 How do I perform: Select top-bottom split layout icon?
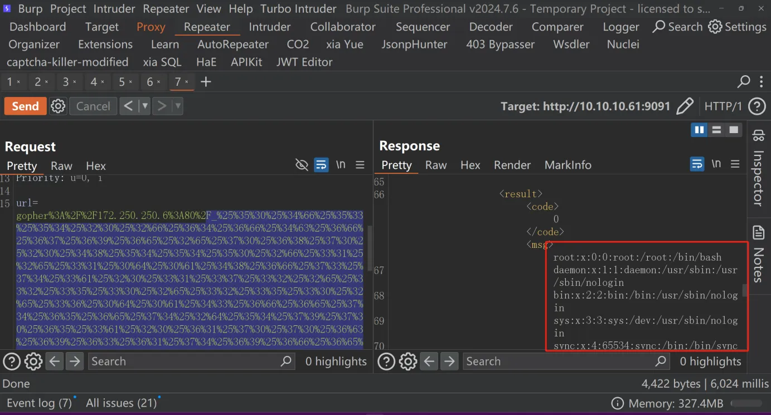(716, 130)
